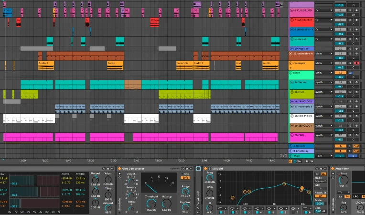
Task: Turn off the Glue Compressor device
Action: [x=119, y=169]
